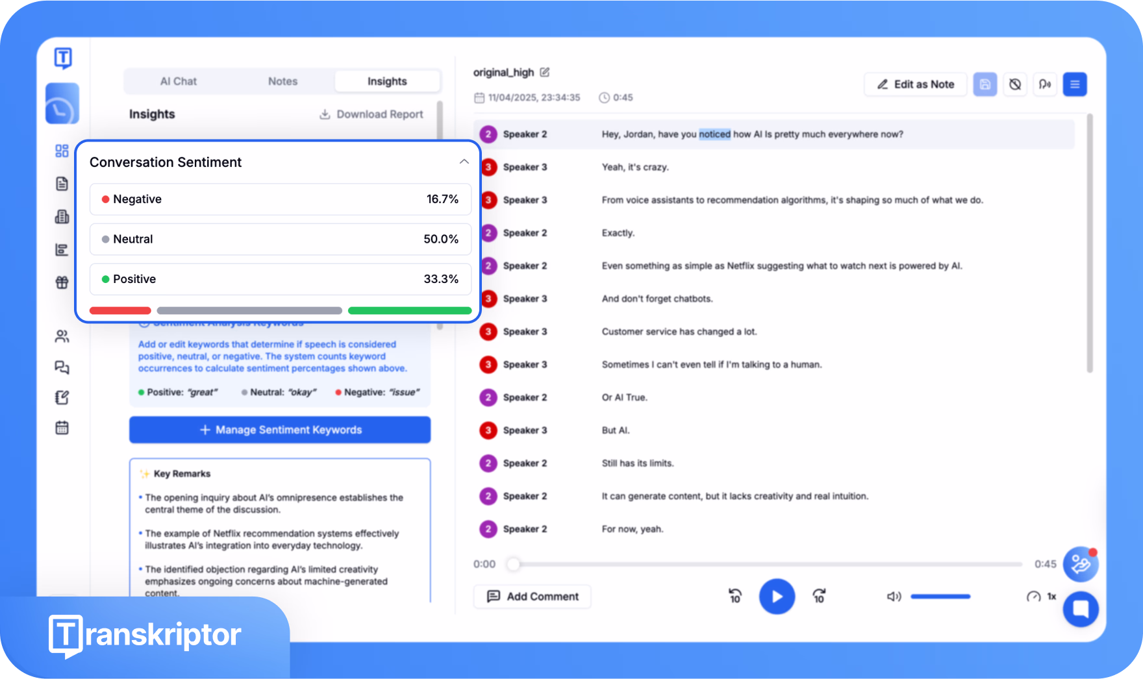Click the red negative sentiment bar
Image resolution: width=1143 pixels, height=679 pixels.
pos(120,310)
